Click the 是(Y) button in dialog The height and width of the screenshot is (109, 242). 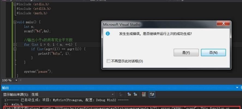(186, 53)
